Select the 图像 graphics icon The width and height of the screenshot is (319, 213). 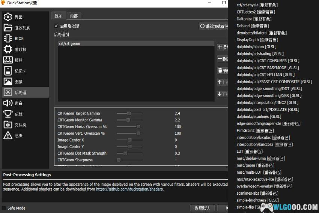click(x=8, y=82)
